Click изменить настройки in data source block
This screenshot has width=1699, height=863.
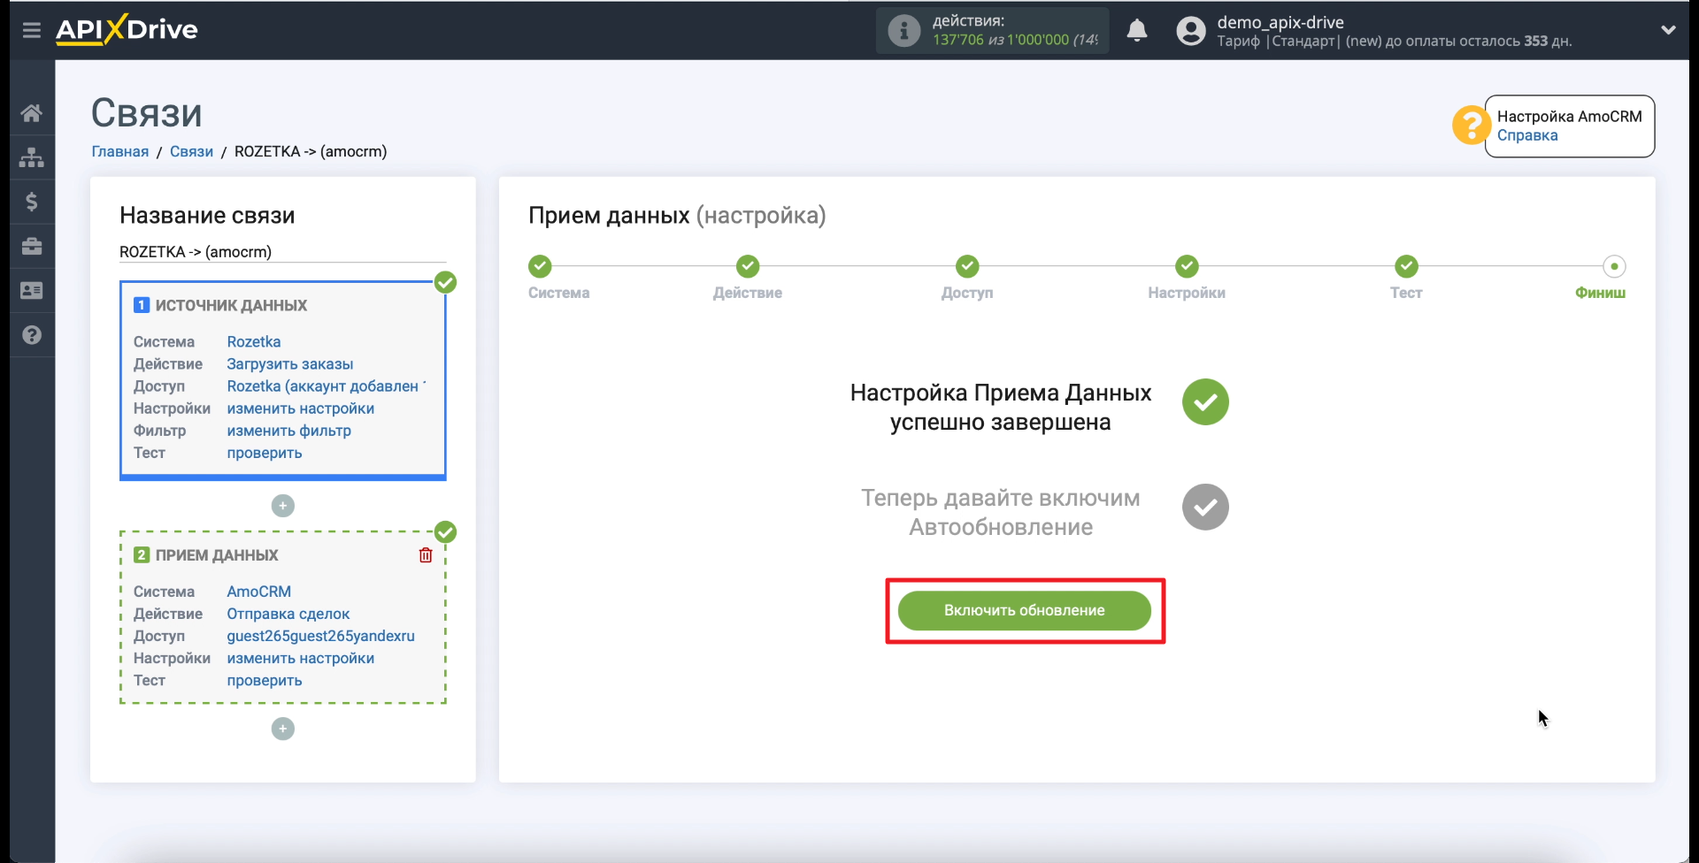point(301,409)
